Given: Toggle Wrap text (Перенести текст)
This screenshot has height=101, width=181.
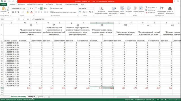Looking at the screenshot, I should [57, 8].
